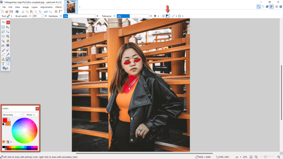The height and width of the screenshot is (159, 283).
Task: Select the Lasso Select tool
Action: 3,32
